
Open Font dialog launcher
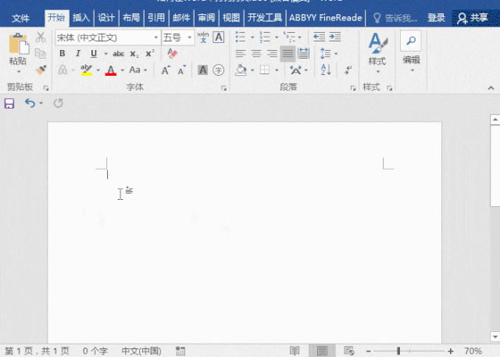(224, 88)
